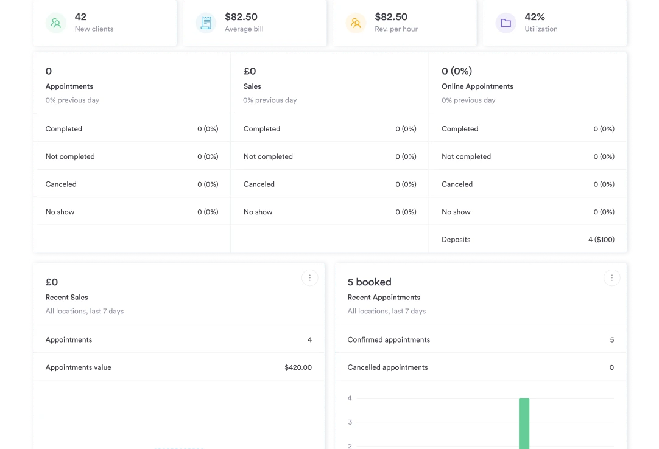Click the 42% Utilization stat card
Screen dimensions: 659x449
[x=554, y=23]
